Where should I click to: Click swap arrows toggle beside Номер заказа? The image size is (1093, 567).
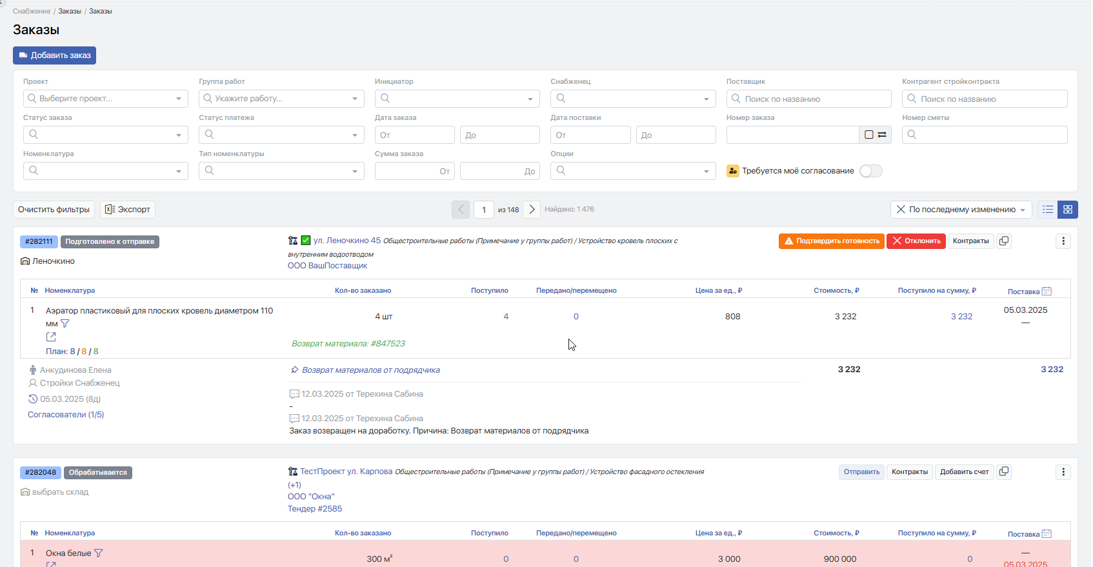(882, 135)
